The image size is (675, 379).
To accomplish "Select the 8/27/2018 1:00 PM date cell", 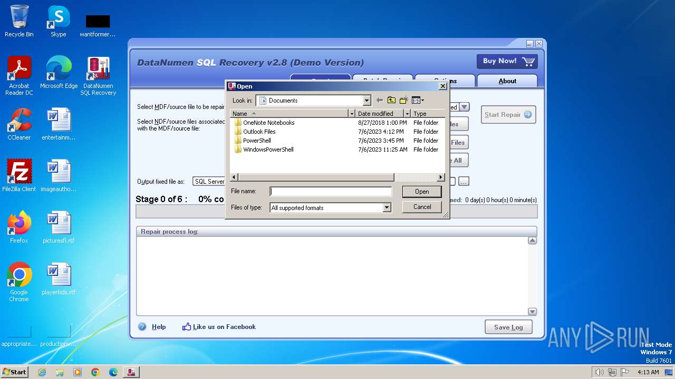I will (x=382, y=123).
